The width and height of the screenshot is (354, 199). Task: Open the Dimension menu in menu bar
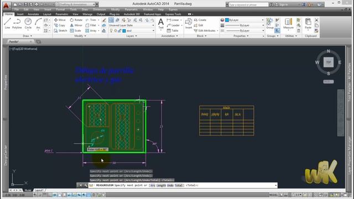[100, 9]
